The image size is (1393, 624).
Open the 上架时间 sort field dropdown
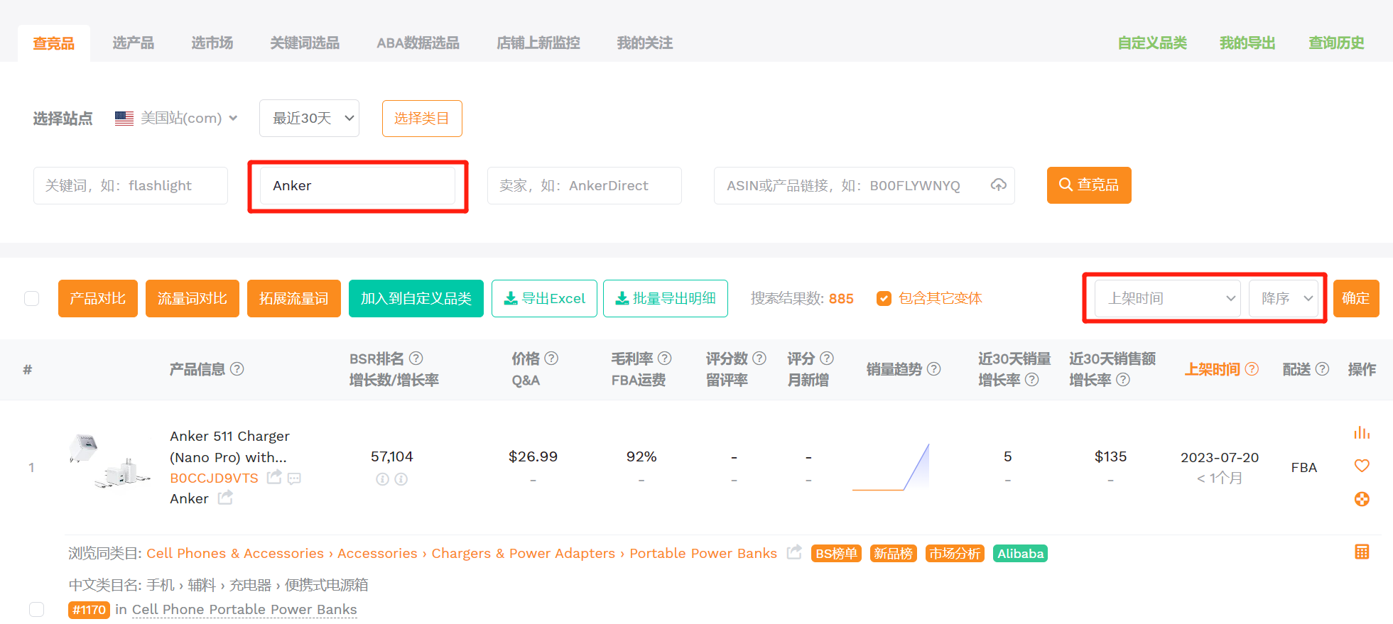tap(1168, 298)
